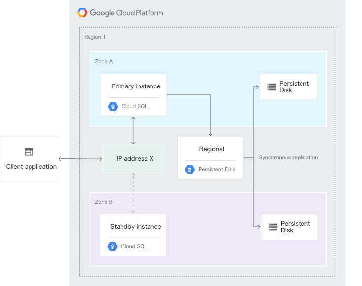Image resolution: width=362 pixels, height=286 pixels.
Task: Click the Google Cloud Platform hexagon logo
Action: coord(82,13)
